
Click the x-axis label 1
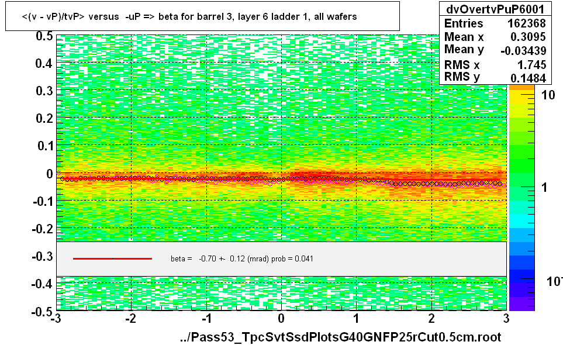[356, 319]
